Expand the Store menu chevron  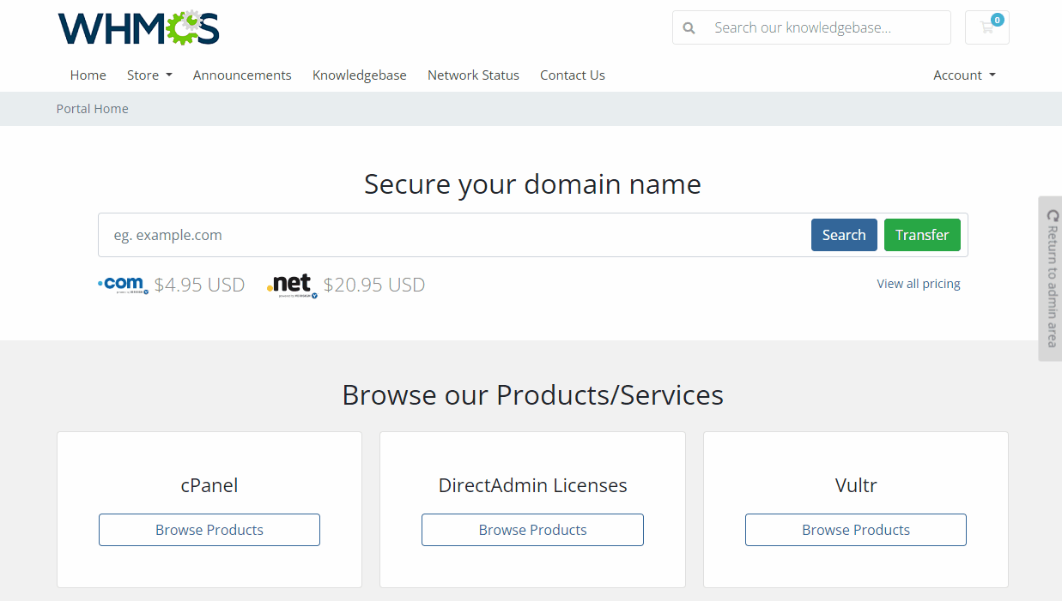[x=170, y=75]
